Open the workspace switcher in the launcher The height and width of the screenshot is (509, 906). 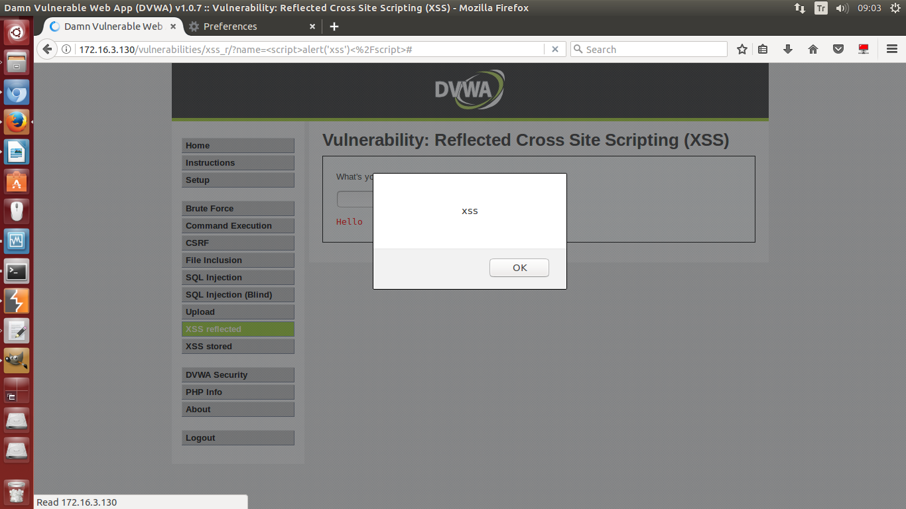point(17,390)
